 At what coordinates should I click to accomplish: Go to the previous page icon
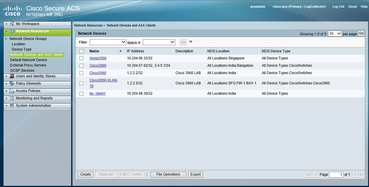[x=315, y=174]
